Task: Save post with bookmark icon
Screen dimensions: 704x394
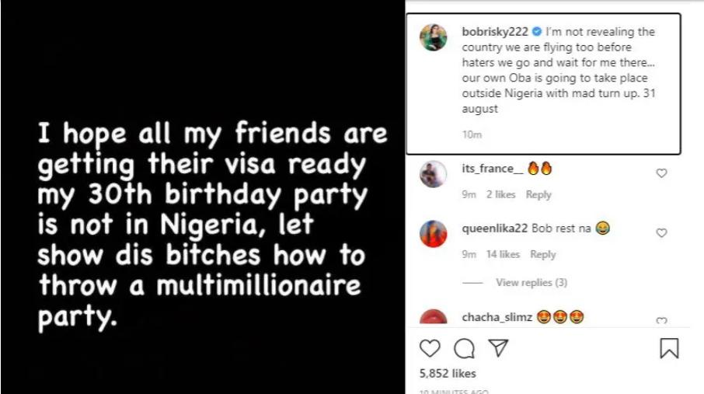Action: 669,348
